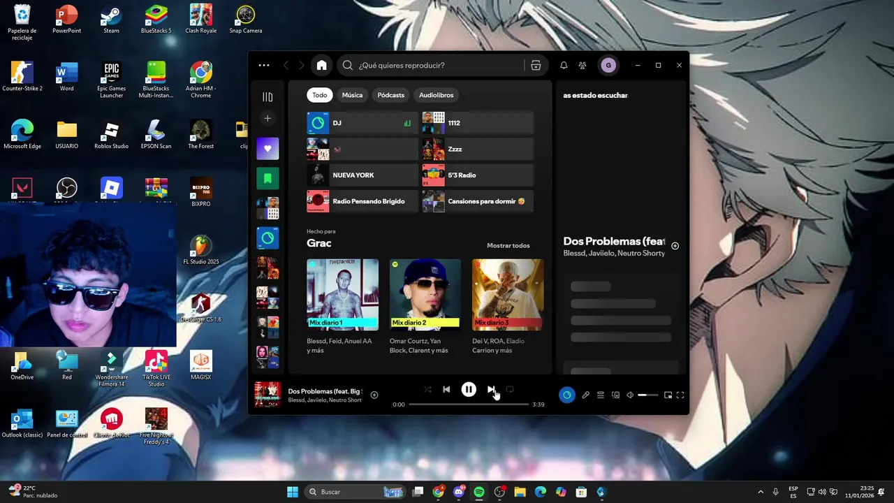The width and height of the screenshot is (894, 503).
Task: Click the now-playing album art in the player bar
Action: [268, 395]
